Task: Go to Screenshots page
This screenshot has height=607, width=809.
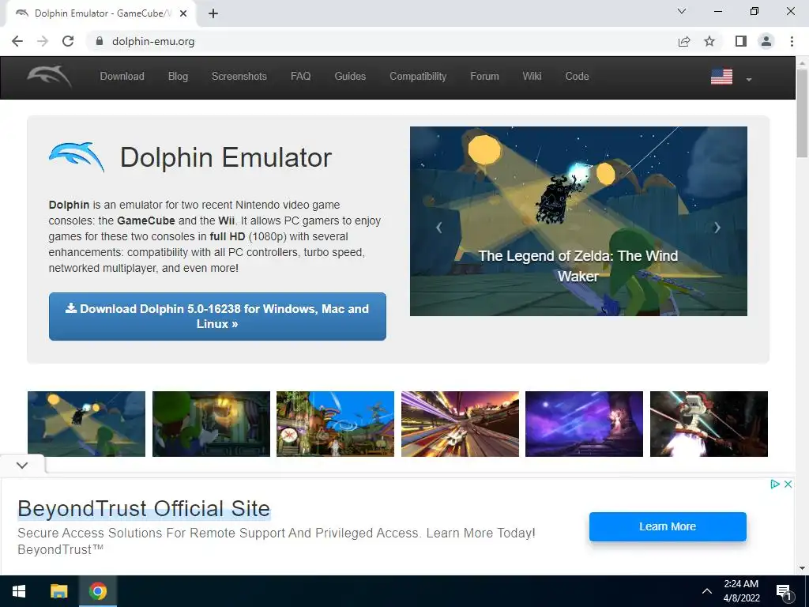Action: coord(239,77)
